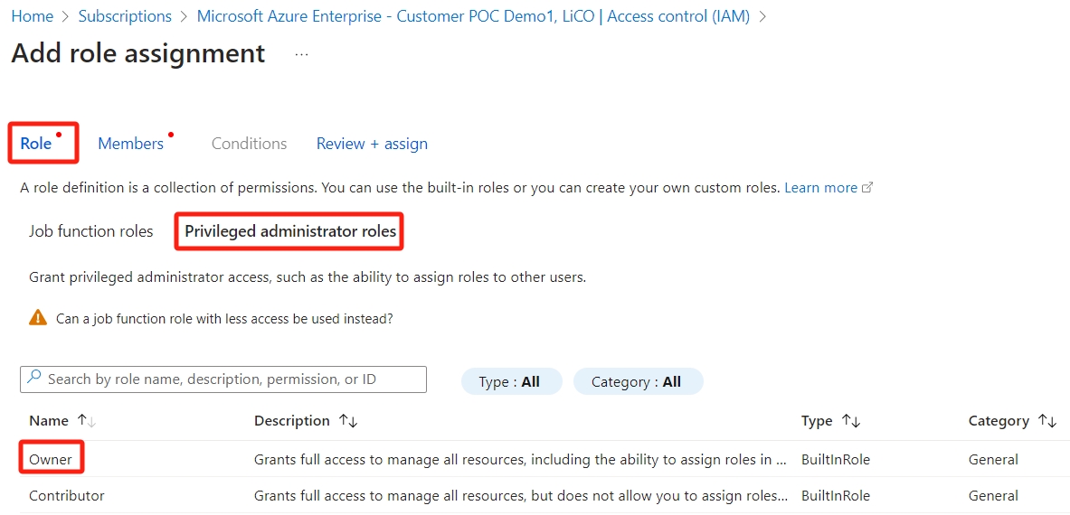Viewport: 1070px width, 515px height.
Task: Switch to Job function roles
Action: [91, 231]
